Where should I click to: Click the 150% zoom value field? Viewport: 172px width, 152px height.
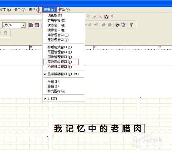click(x=12, y=25)
